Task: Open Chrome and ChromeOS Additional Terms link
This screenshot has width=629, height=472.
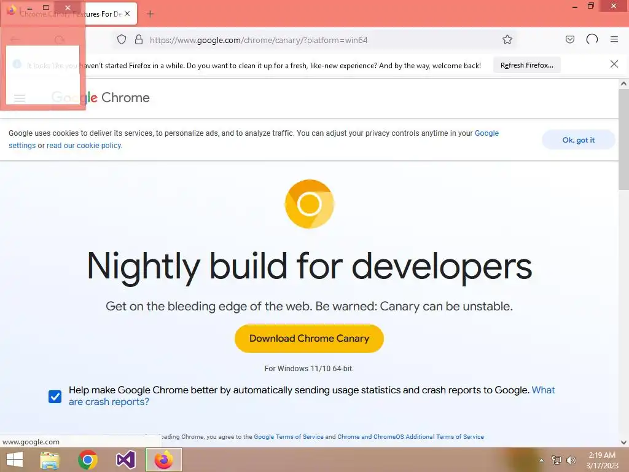Action: pos(410,437)
